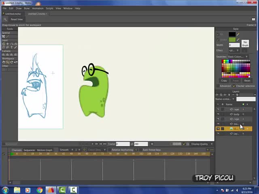Open the Animation menu
Image resolution: width=259 pixels, height=194 pixels.
click(38, 8)
